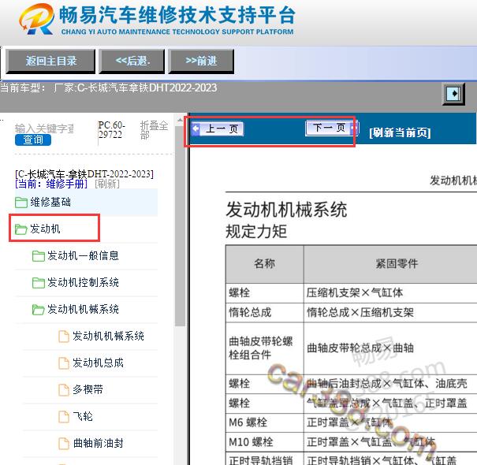Viewport: 477px width, 465px height.
Task: Go to next page with 下一页
Action: pos(332,128)
